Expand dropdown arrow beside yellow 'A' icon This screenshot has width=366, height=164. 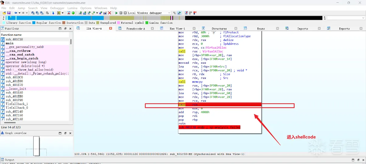coord(63,13)
